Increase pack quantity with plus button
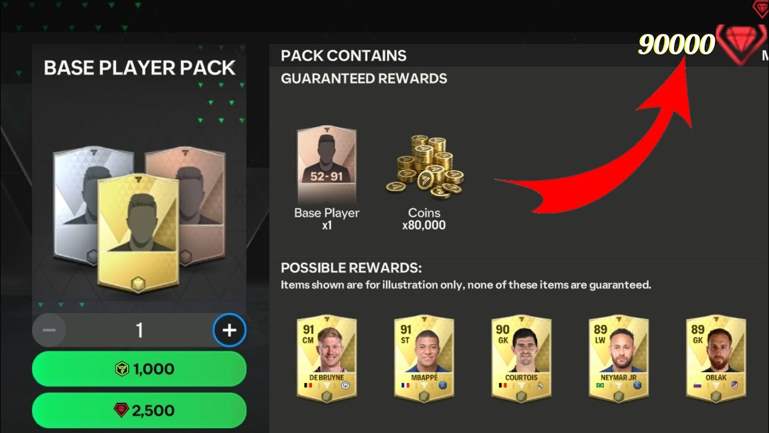Screen dimensions: 769x433 click(x=229, y=330)
